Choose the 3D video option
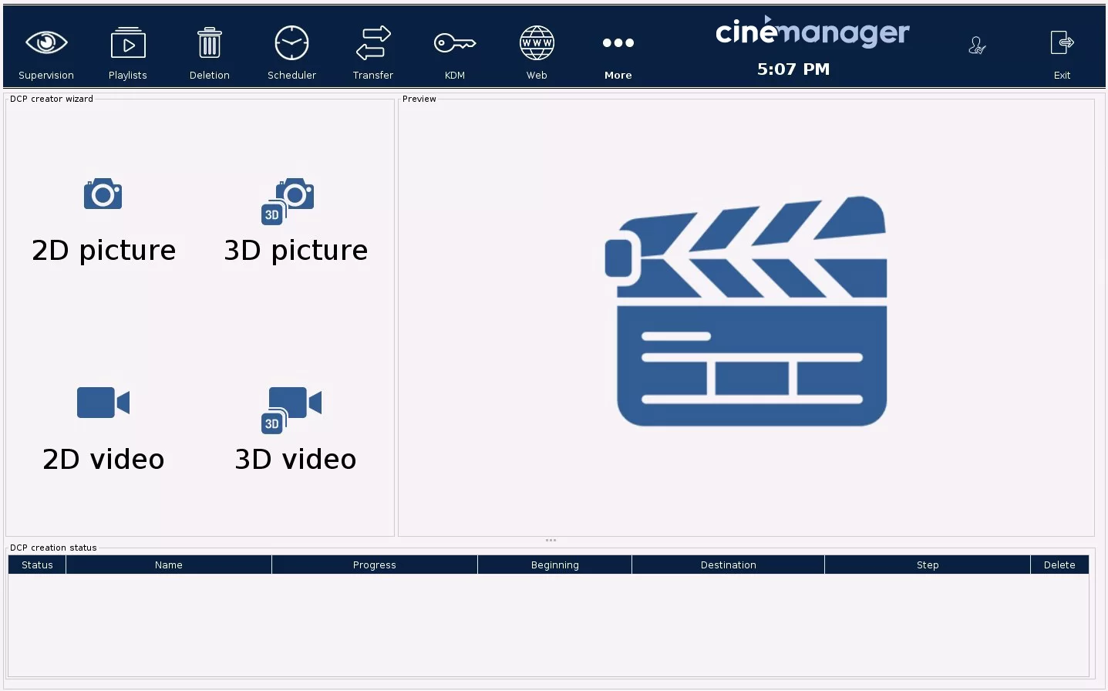This screenshot has width=1108, height=691. click(295, 430)
